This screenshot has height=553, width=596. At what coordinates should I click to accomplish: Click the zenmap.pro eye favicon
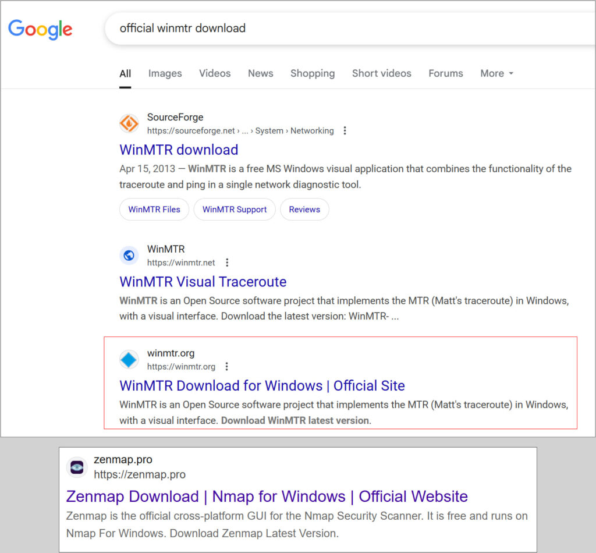pyautogui.click(x=76, y=467)
